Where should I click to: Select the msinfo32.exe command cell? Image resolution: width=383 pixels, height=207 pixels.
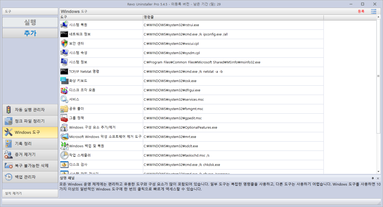point(233,62)
